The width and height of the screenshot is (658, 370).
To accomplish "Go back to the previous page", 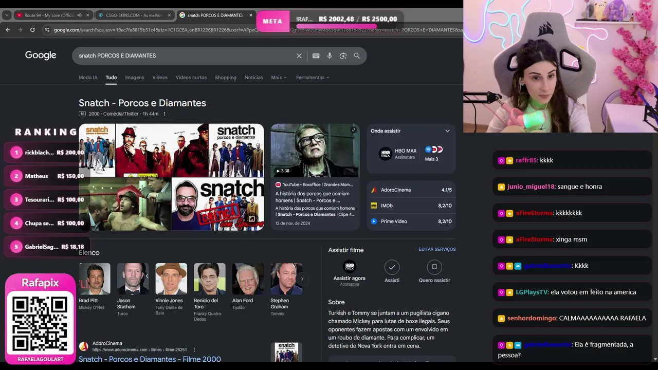I will coord(8,30).
